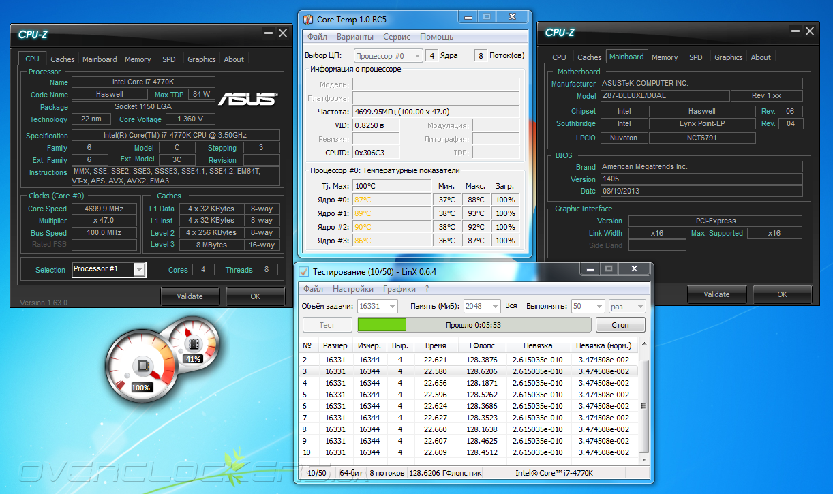Screen dimensions: 833x494
Task: Click the Multiplier x 47.0 value
Action: coord(104,221)
